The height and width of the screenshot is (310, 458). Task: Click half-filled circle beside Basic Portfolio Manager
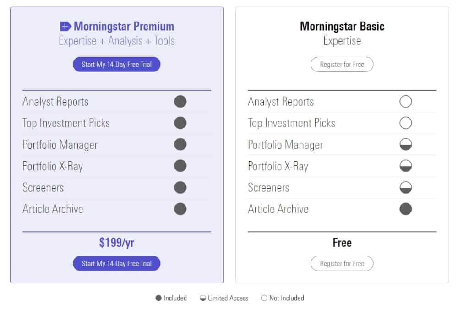point(406,145)
